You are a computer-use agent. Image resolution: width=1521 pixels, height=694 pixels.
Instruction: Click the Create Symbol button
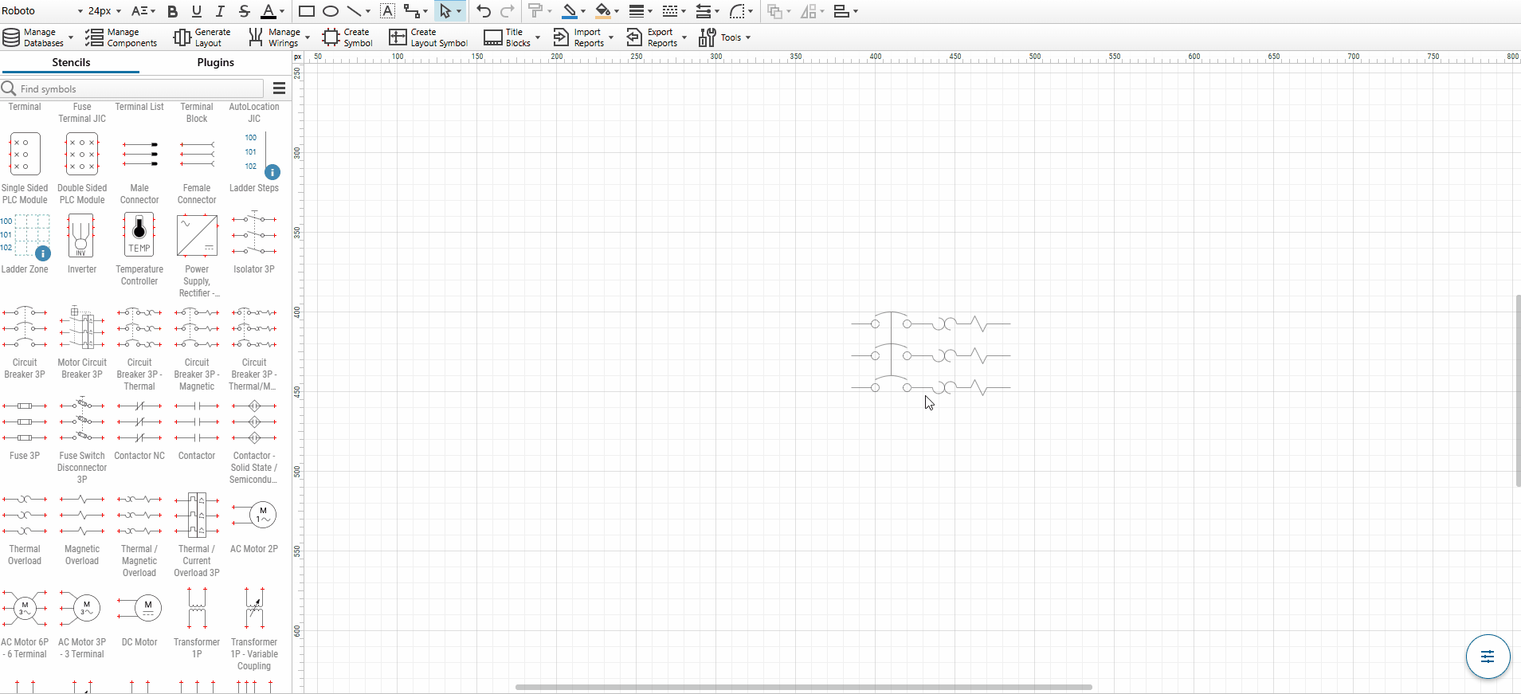(x=347, y=37)
